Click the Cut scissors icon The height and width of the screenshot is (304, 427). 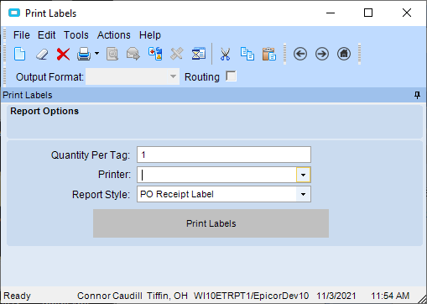225,54
